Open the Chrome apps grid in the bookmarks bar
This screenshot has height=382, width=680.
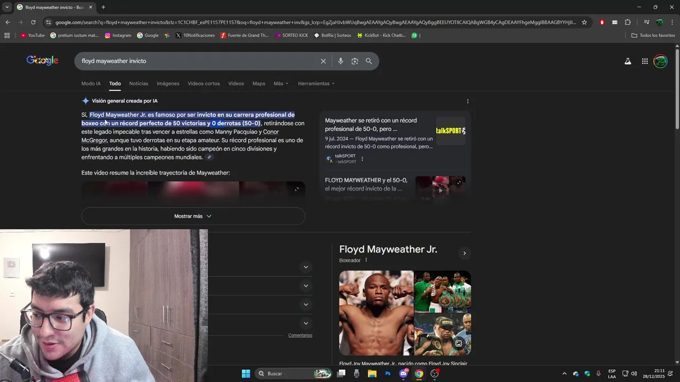click(x=7, y=36)
